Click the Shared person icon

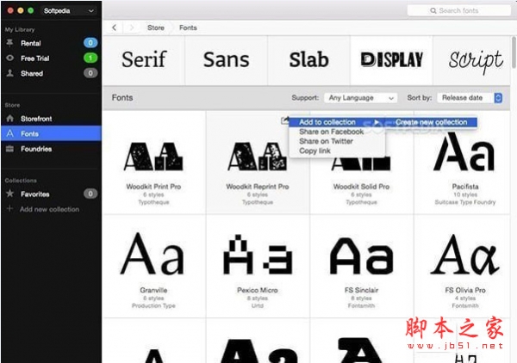(9, 73)
